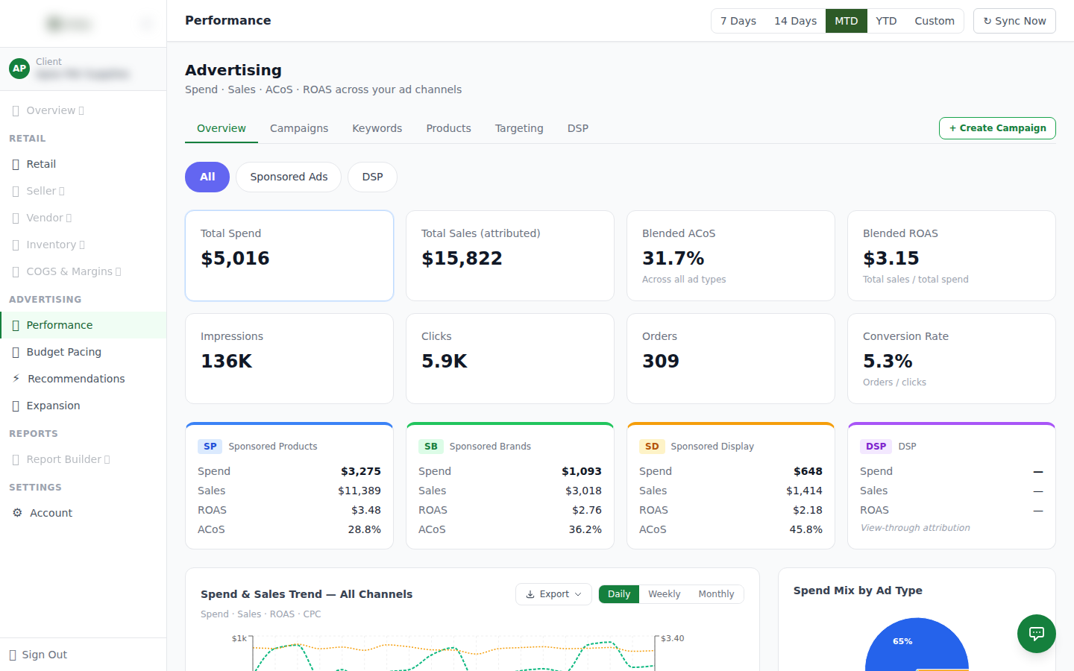This screenshot has width=1074, height=671.
Task: Click the Recommendations lightning bolt icon
Action: click(16, 379)
